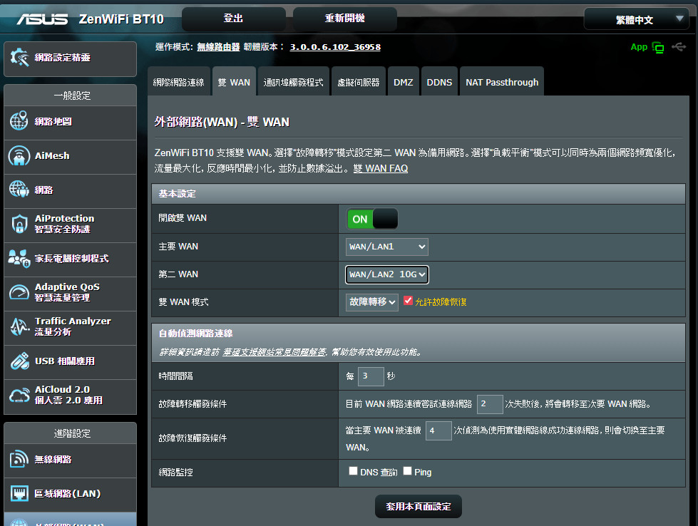This screenshot has width=698, height=526.
Task: Toggle the 開啟雙 WAN switch off
Action: (372, 219)
